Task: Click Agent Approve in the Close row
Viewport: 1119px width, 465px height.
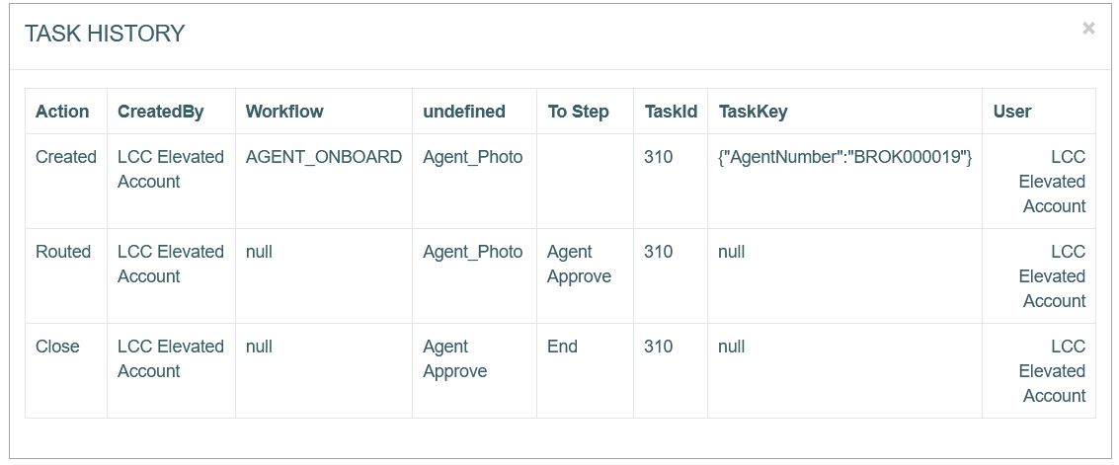Action: click(x=455, y=358)
